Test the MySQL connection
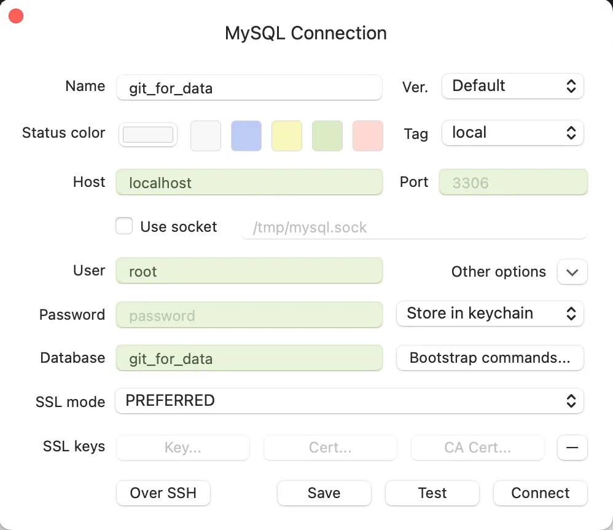 point(432,492)
